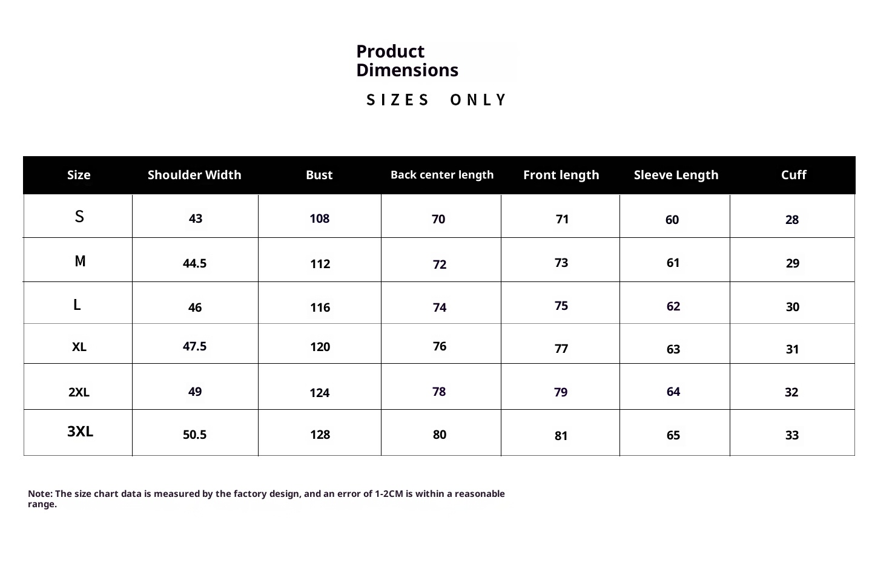Click the Size column header
Viewport: 872px width, 575px height.
pos(79,175)
